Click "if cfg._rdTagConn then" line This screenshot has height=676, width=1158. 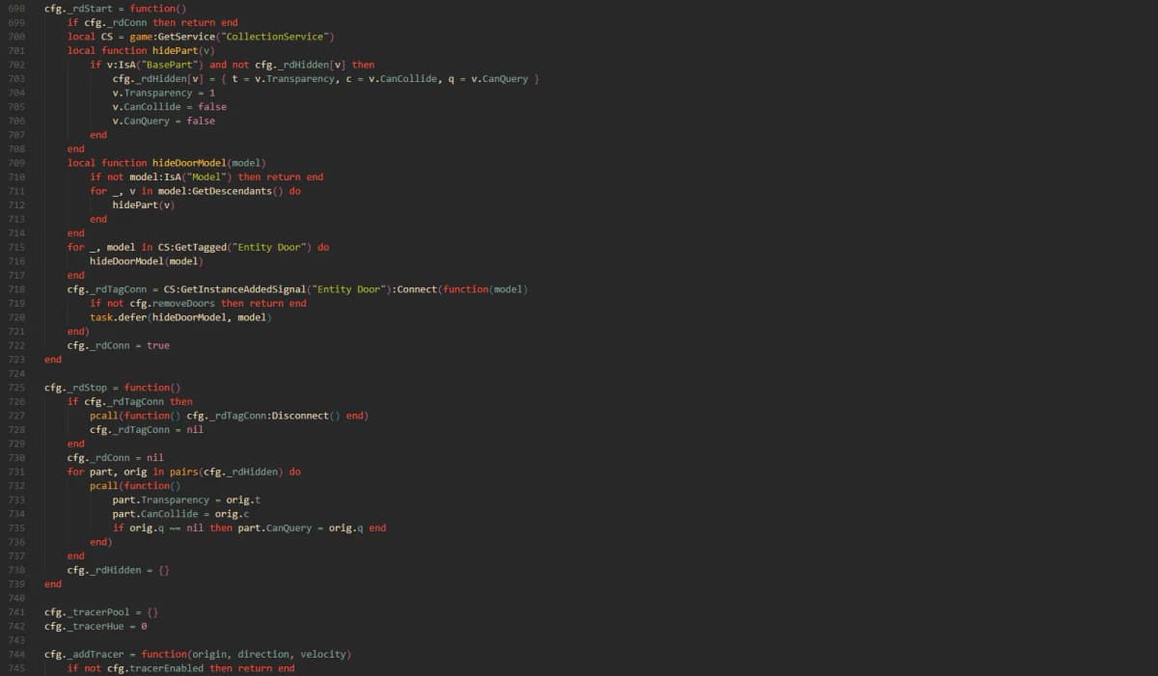tap(129, 401)
